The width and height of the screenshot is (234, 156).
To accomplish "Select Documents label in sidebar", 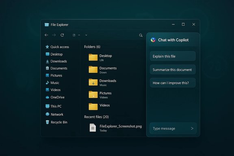I will [x=59, y=68].
